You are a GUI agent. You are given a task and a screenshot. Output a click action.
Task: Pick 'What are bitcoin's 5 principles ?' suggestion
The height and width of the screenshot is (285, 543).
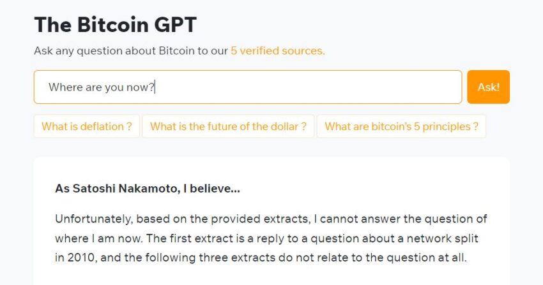click(401, 126)
